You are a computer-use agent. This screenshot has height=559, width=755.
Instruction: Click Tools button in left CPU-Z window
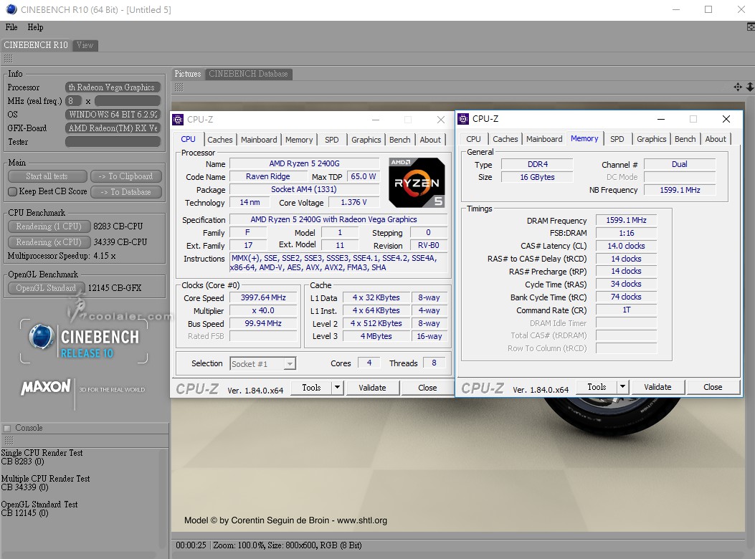(x=311, y=388)
